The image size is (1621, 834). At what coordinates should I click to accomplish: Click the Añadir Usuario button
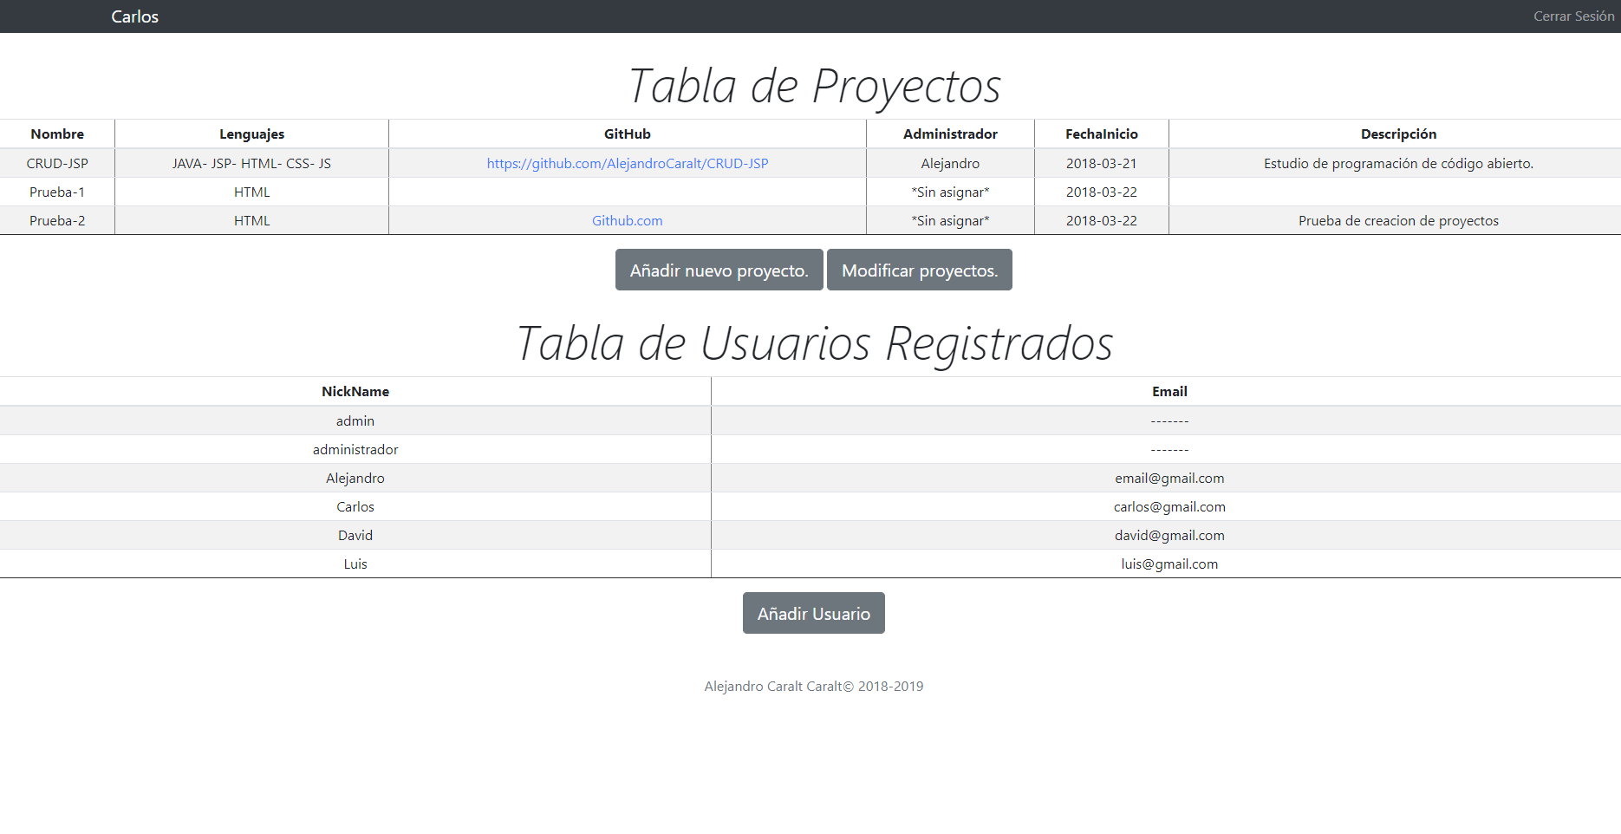click(814, 613)
